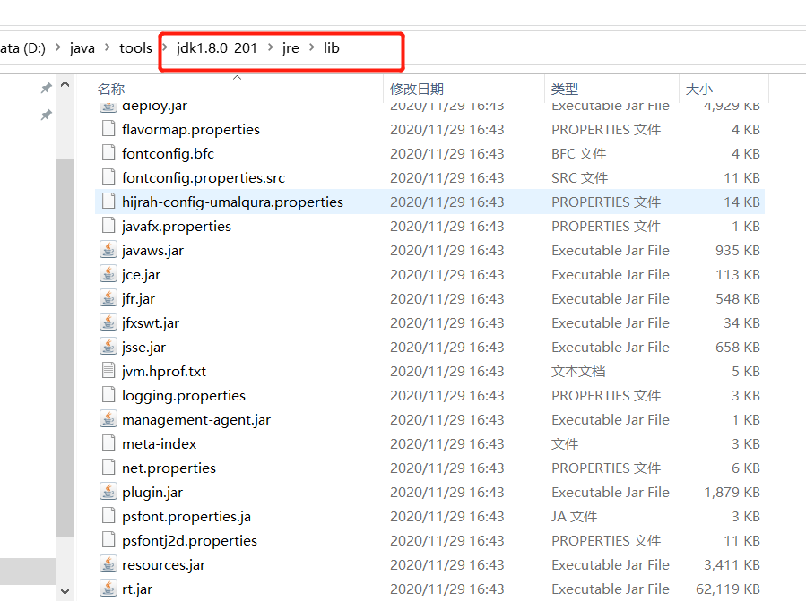Click the resources.jar Java icon

click(x=108, y=563)
